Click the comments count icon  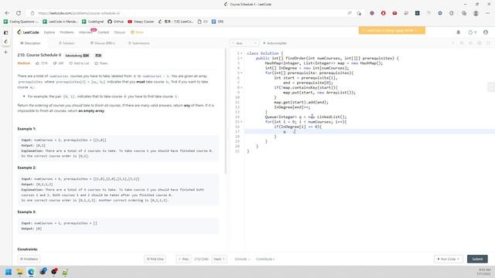click(55, 63)
